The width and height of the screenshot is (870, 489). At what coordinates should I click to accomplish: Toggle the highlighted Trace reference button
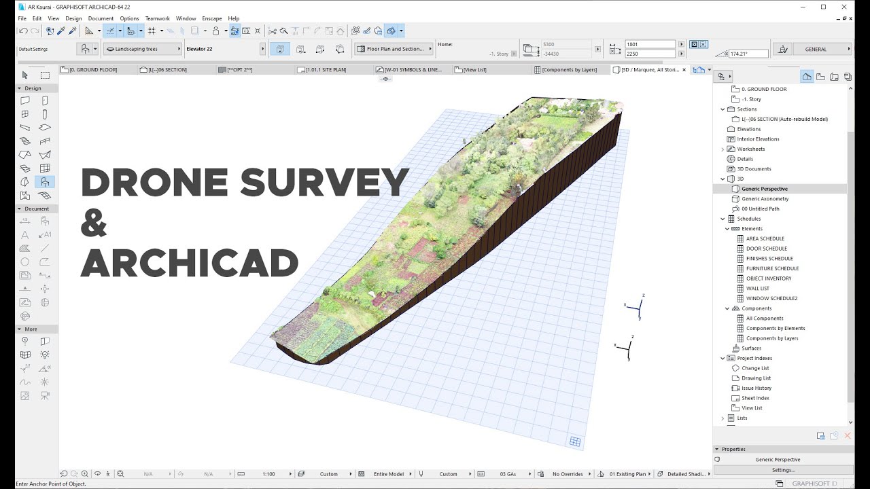tap(235, 31)
